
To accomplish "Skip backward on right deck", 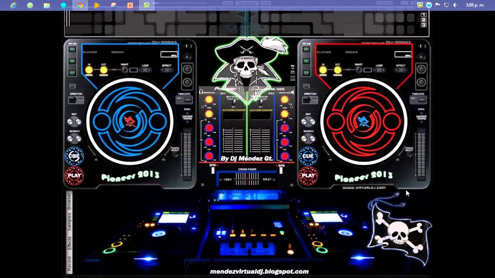I will [x=304, y=122].
